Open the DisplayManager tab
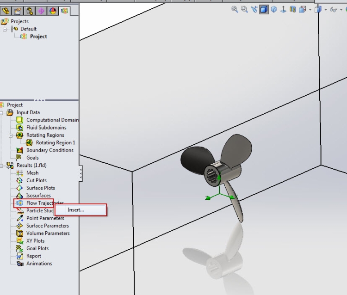 click(53, 11)
